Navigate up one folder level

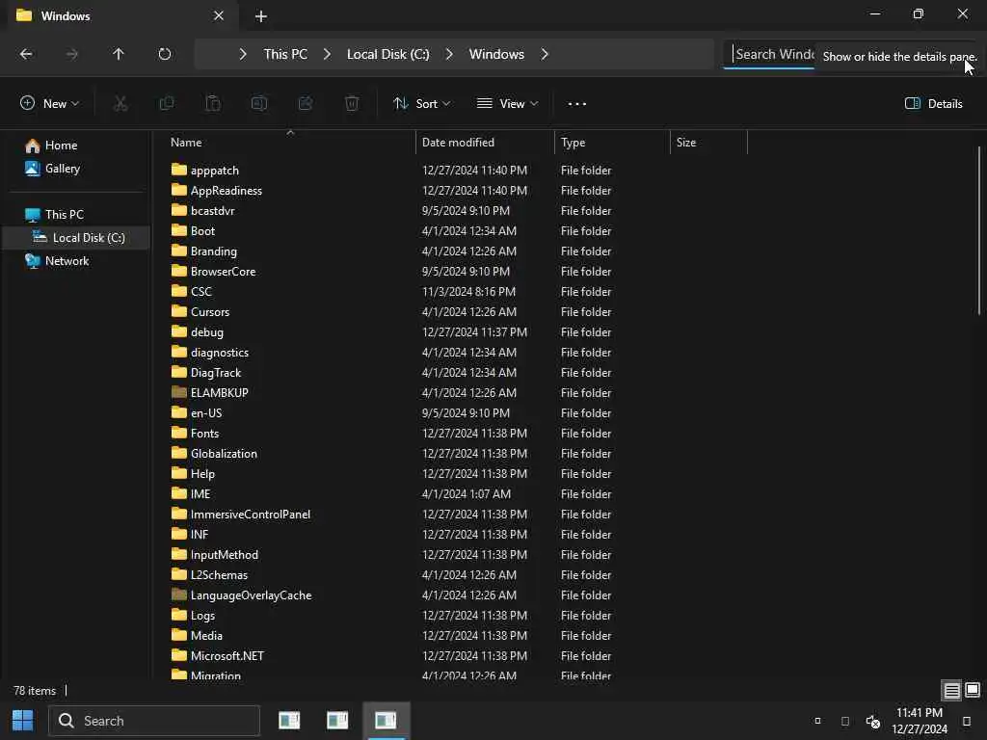coord(119,54)
